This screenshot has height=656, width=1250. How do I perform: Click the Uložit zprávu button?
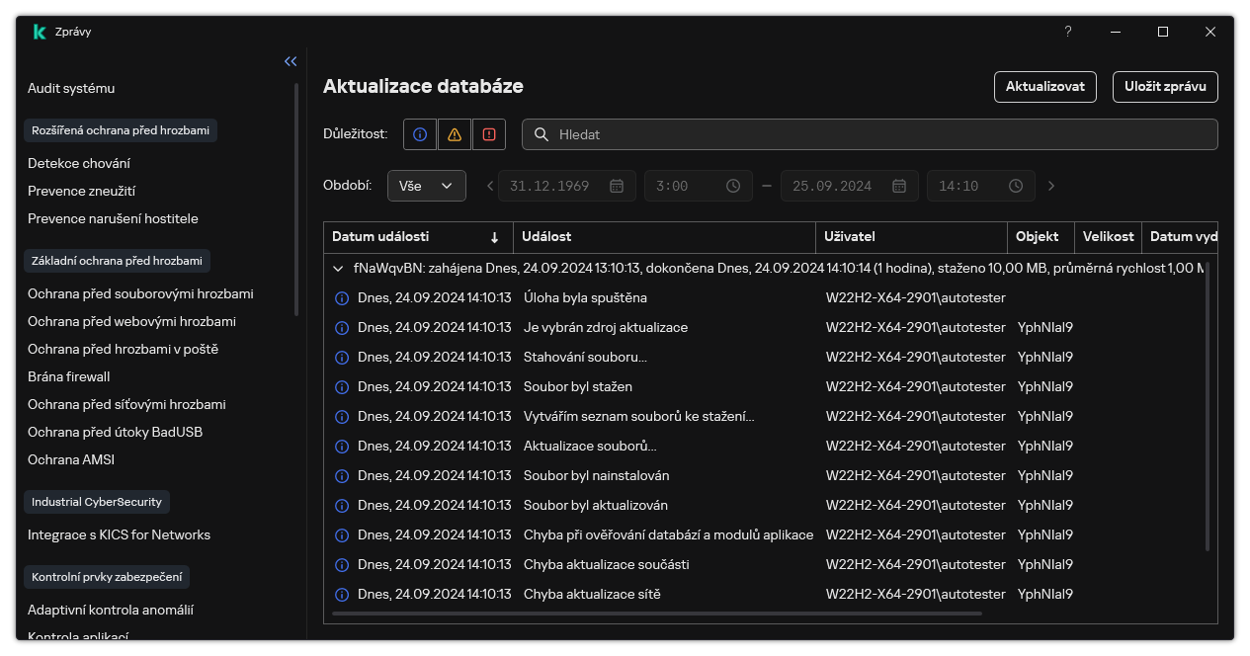1165,87
